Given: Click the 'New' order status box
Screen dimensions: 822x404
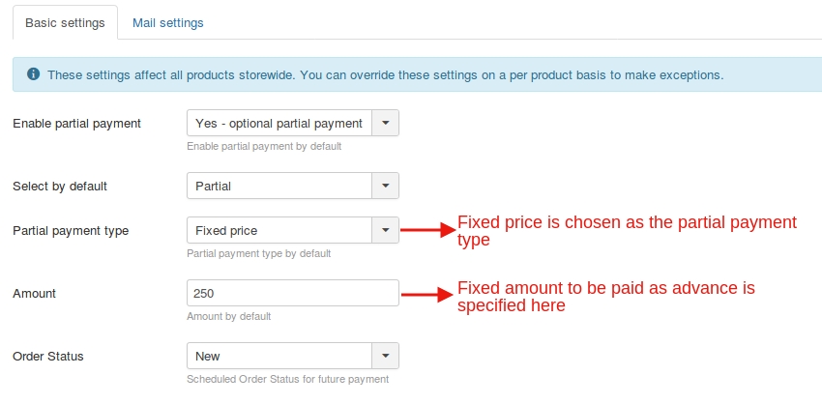Looking at the screenshot, I should 279,356.
